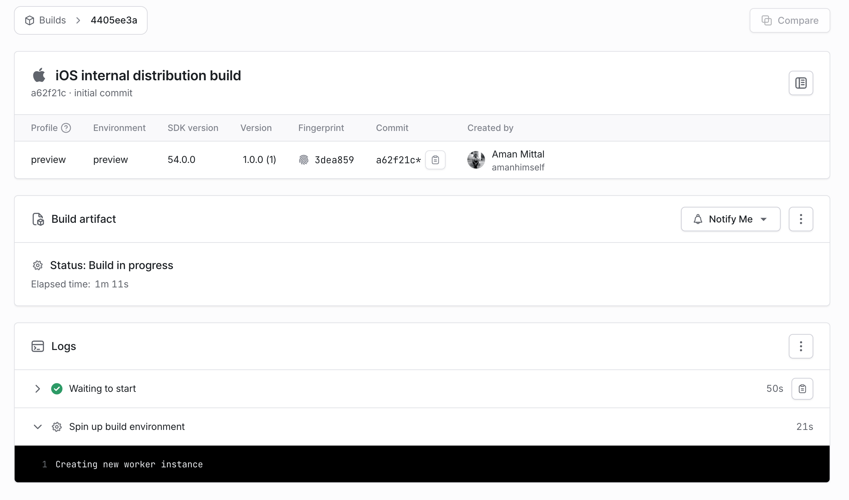Click the Logs terminal icon
The height and width of the screenshot is (500, 849).
(37, 346)
